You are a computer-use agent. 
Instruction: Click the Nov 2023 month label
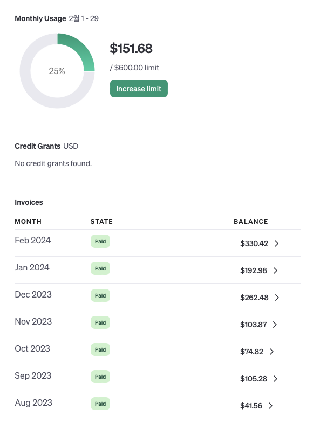pos(33,321)
